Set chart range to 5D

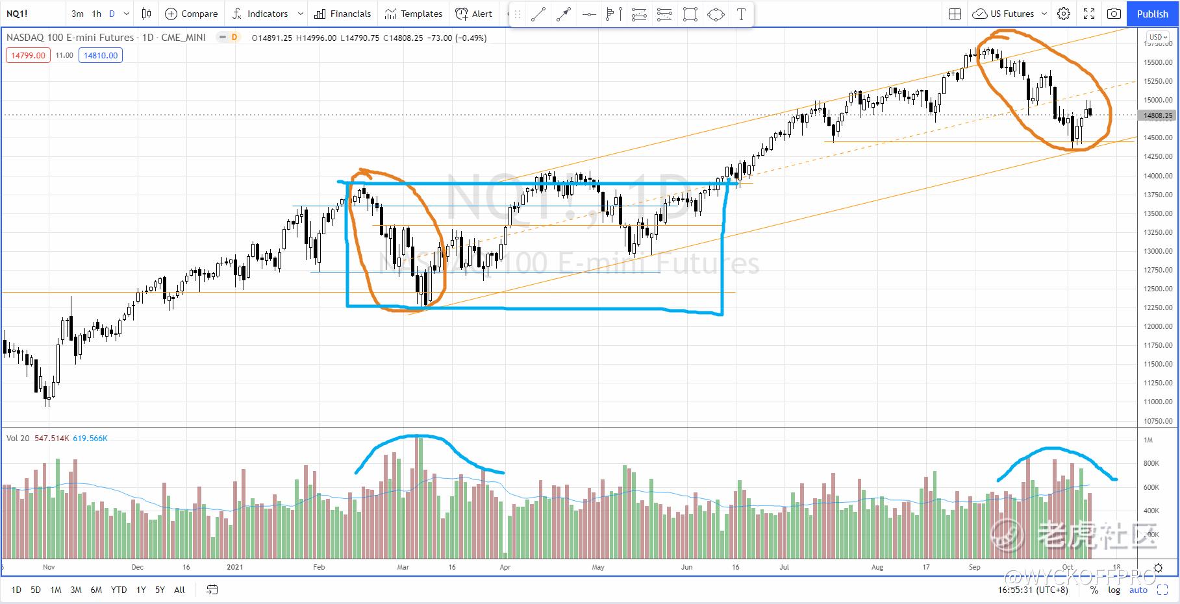click(36, 590)
